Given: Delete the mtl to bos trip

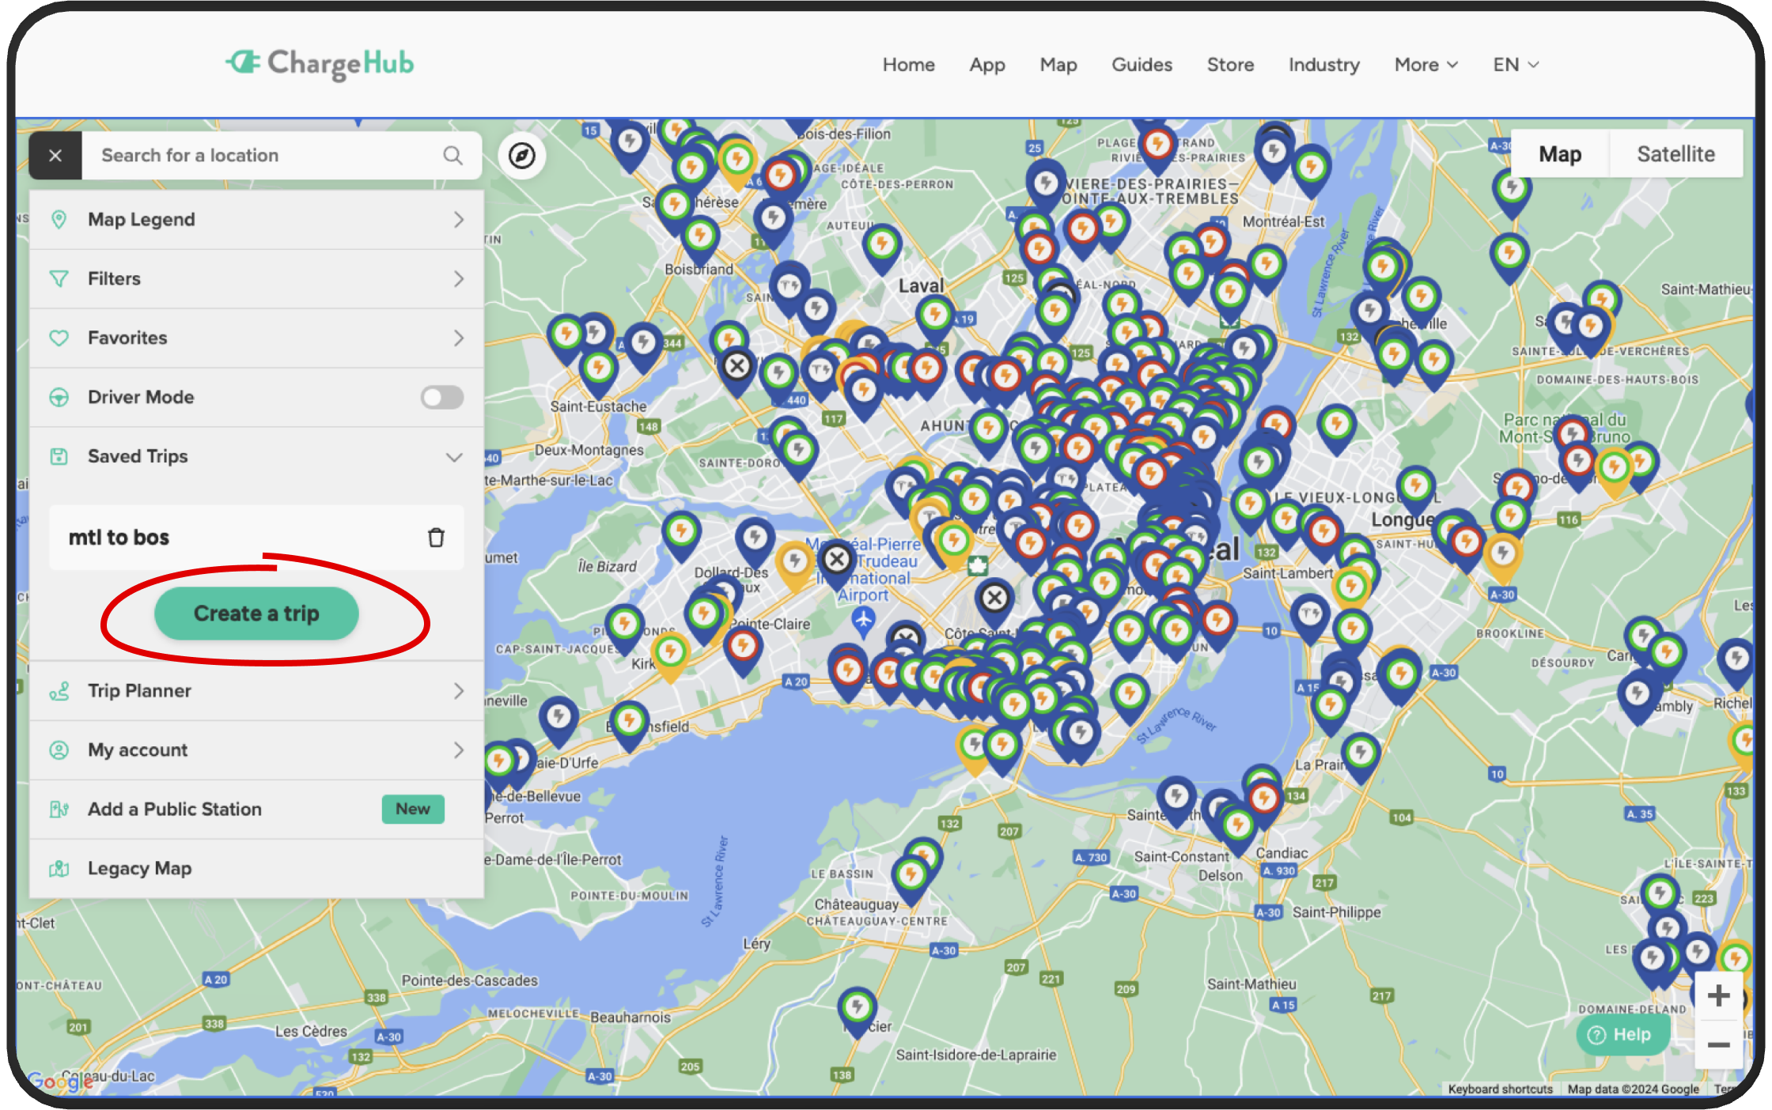Looking at the screenshot, I should pyautogui.click(x=436, y=538).
